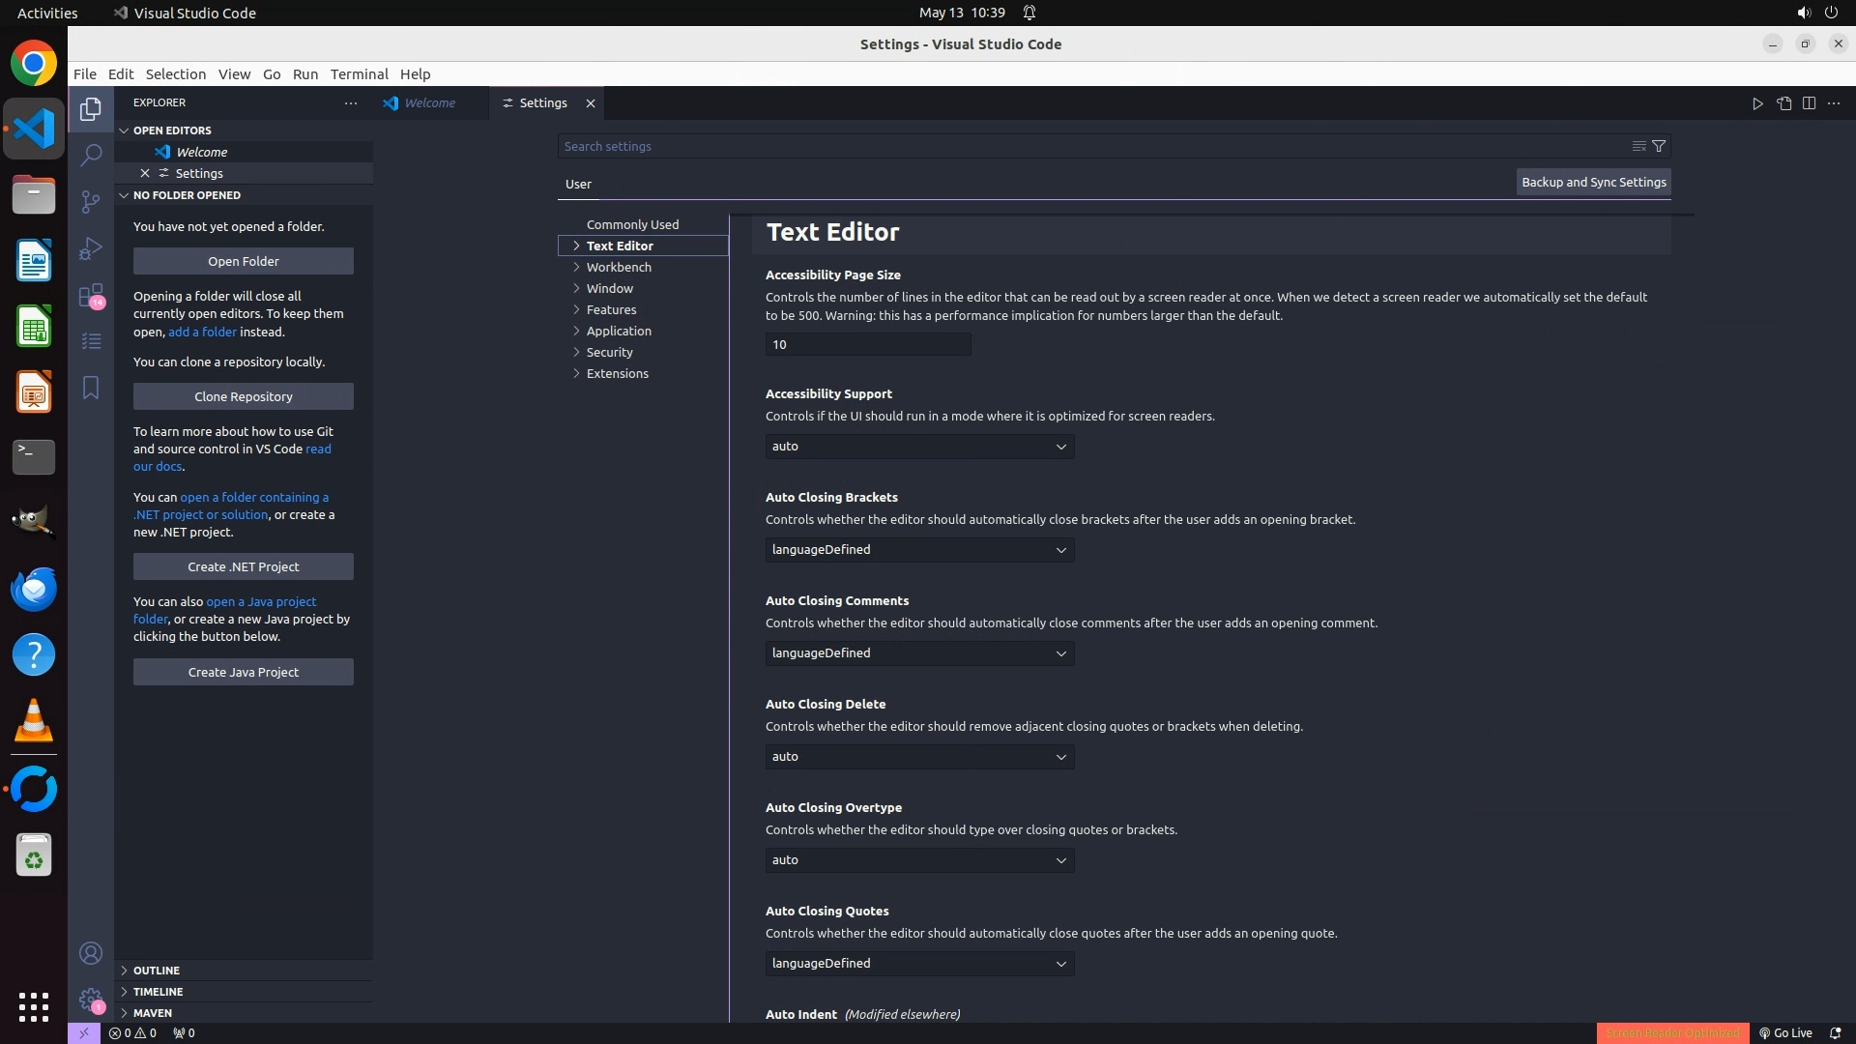
Task: Expand the OUTLINE section
Action: click(157, 971)
